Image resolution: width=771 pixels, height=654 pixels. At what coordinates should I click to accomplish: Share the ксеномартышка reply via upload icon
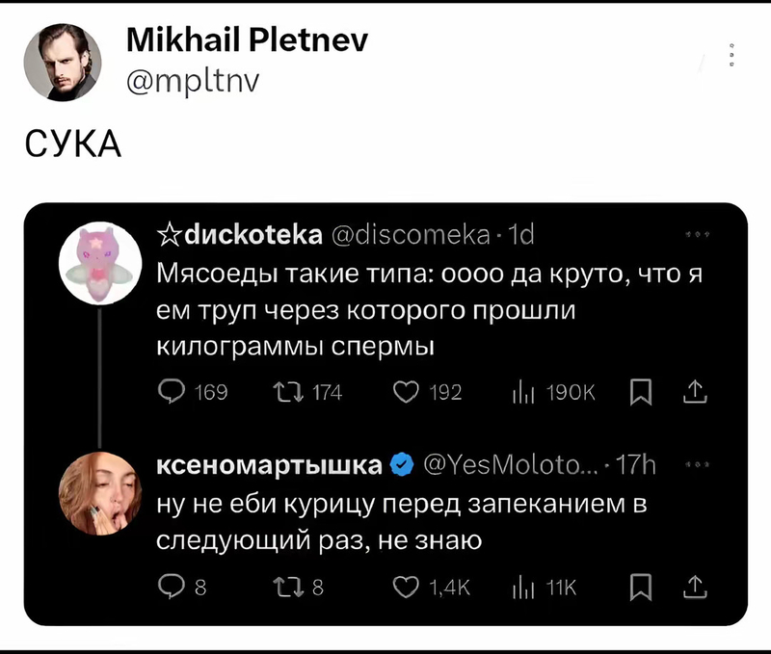(695, 587)
